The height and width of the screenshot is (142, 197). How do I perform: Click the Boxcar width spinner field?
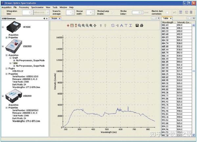[x=90, y=12]
